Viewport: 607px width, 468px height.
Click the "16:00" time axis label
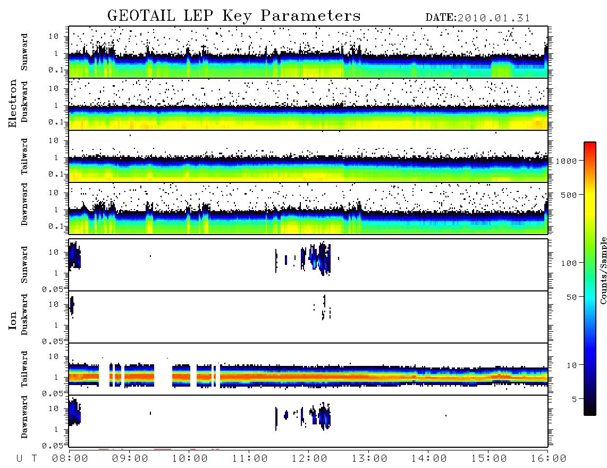tap(549, 459)
